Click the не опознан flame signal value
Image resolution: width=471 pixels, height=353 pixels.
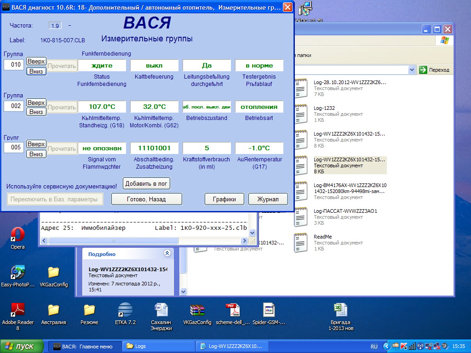[x=102, y=148]
